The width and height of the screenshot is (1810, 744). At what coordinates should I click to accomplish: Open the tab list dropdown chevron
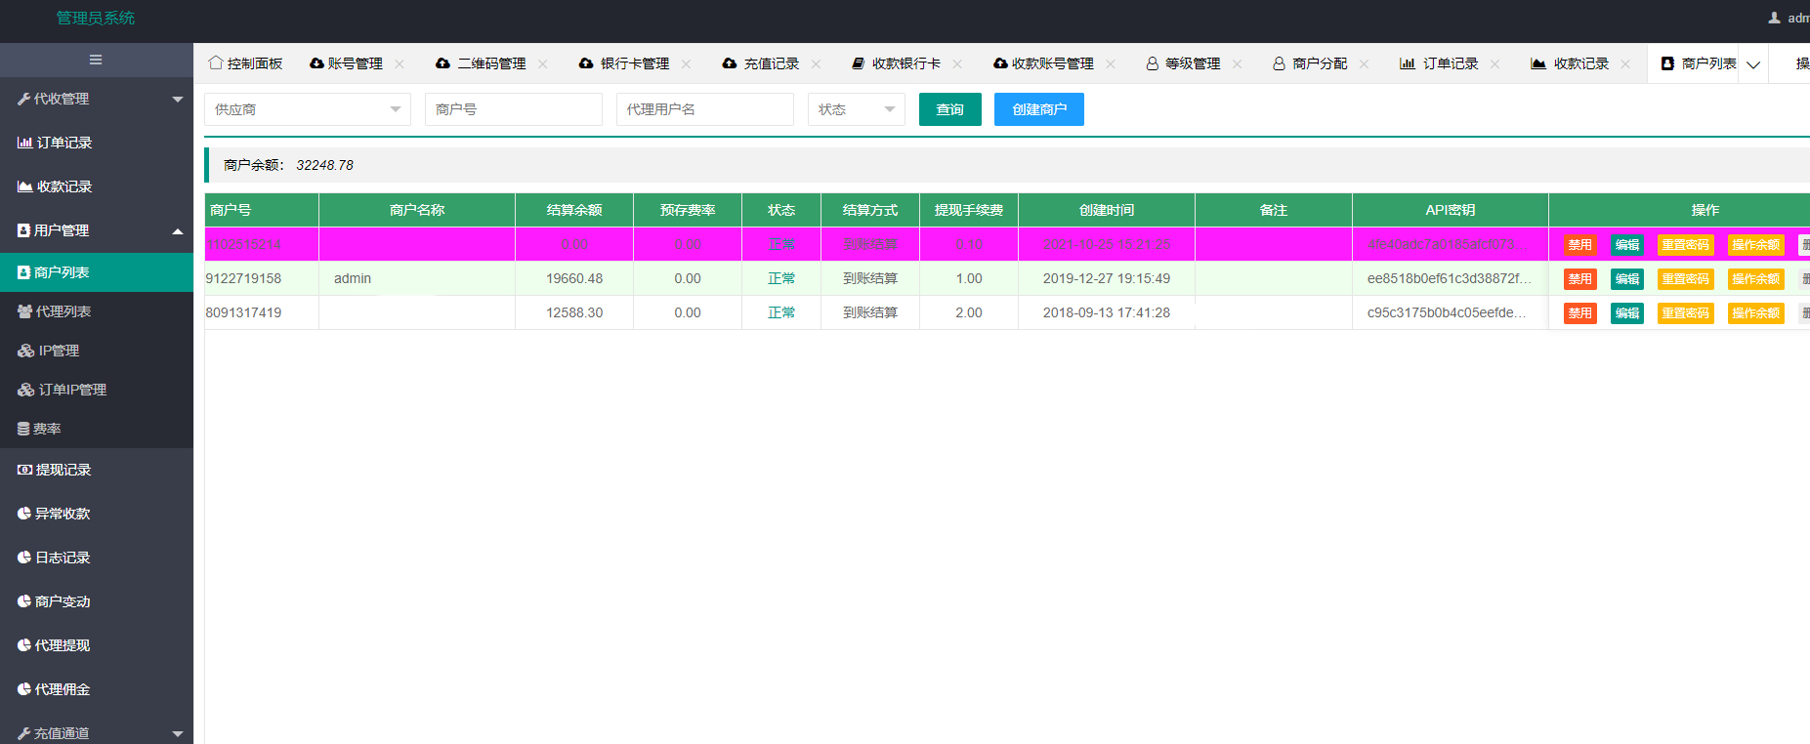pyautogui.click(x=1753, y=64)
